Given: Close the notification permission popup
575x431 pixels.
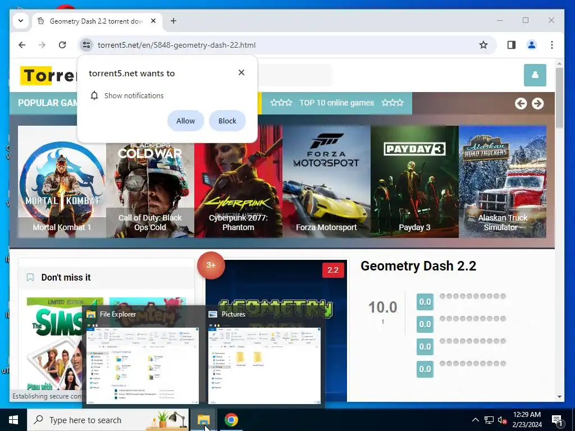Looking at the screenshot, I should click(241, 72).
